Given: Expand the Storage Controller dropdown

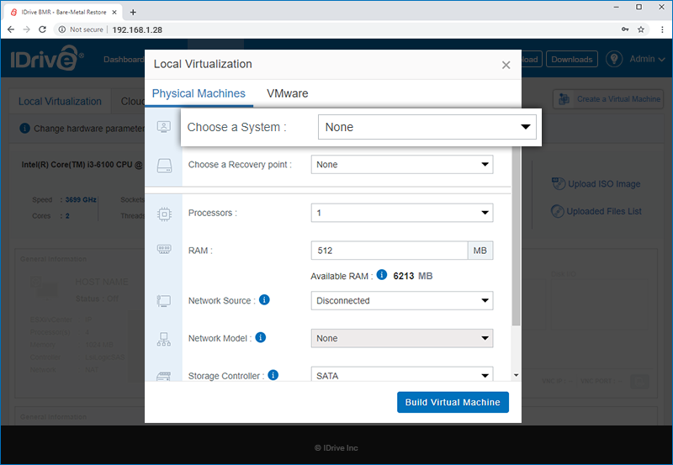Looking at the screenshot, I should pyautogui.click(x=402, y=374).
